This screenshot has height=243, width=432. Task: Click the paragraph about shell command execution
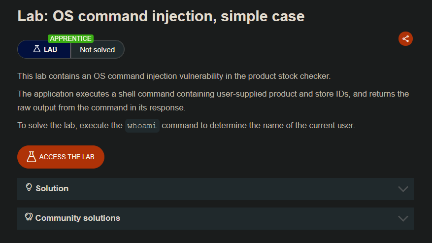[x=213, y=101]
